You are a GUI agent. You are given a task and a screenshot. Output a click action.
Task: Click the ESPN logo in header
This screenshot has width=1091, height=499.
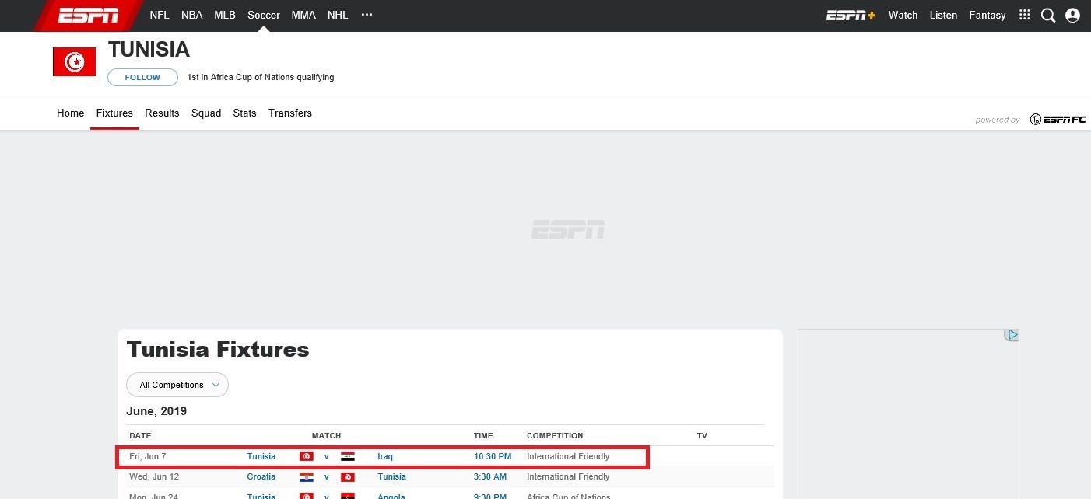tap(88, 16)
